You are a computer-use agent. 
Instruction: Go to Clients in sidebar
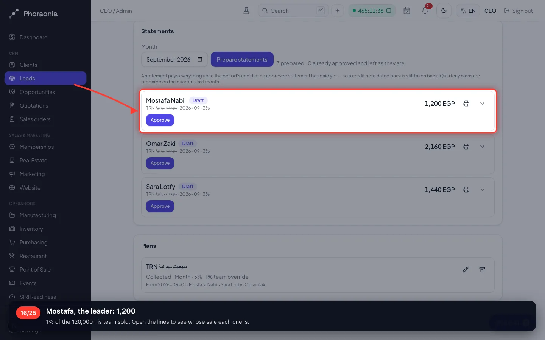click(45, 65)
